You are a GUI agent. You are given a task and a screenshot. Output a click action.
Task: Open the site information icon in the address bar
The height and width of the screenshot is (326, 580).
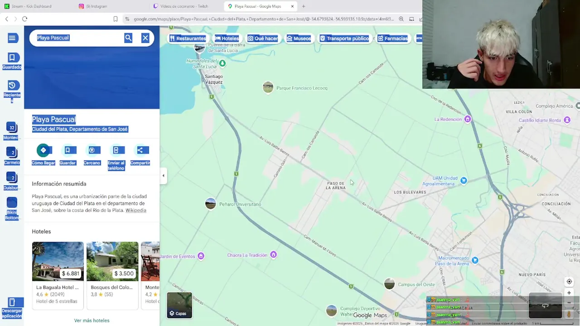[x=127, y=19]
